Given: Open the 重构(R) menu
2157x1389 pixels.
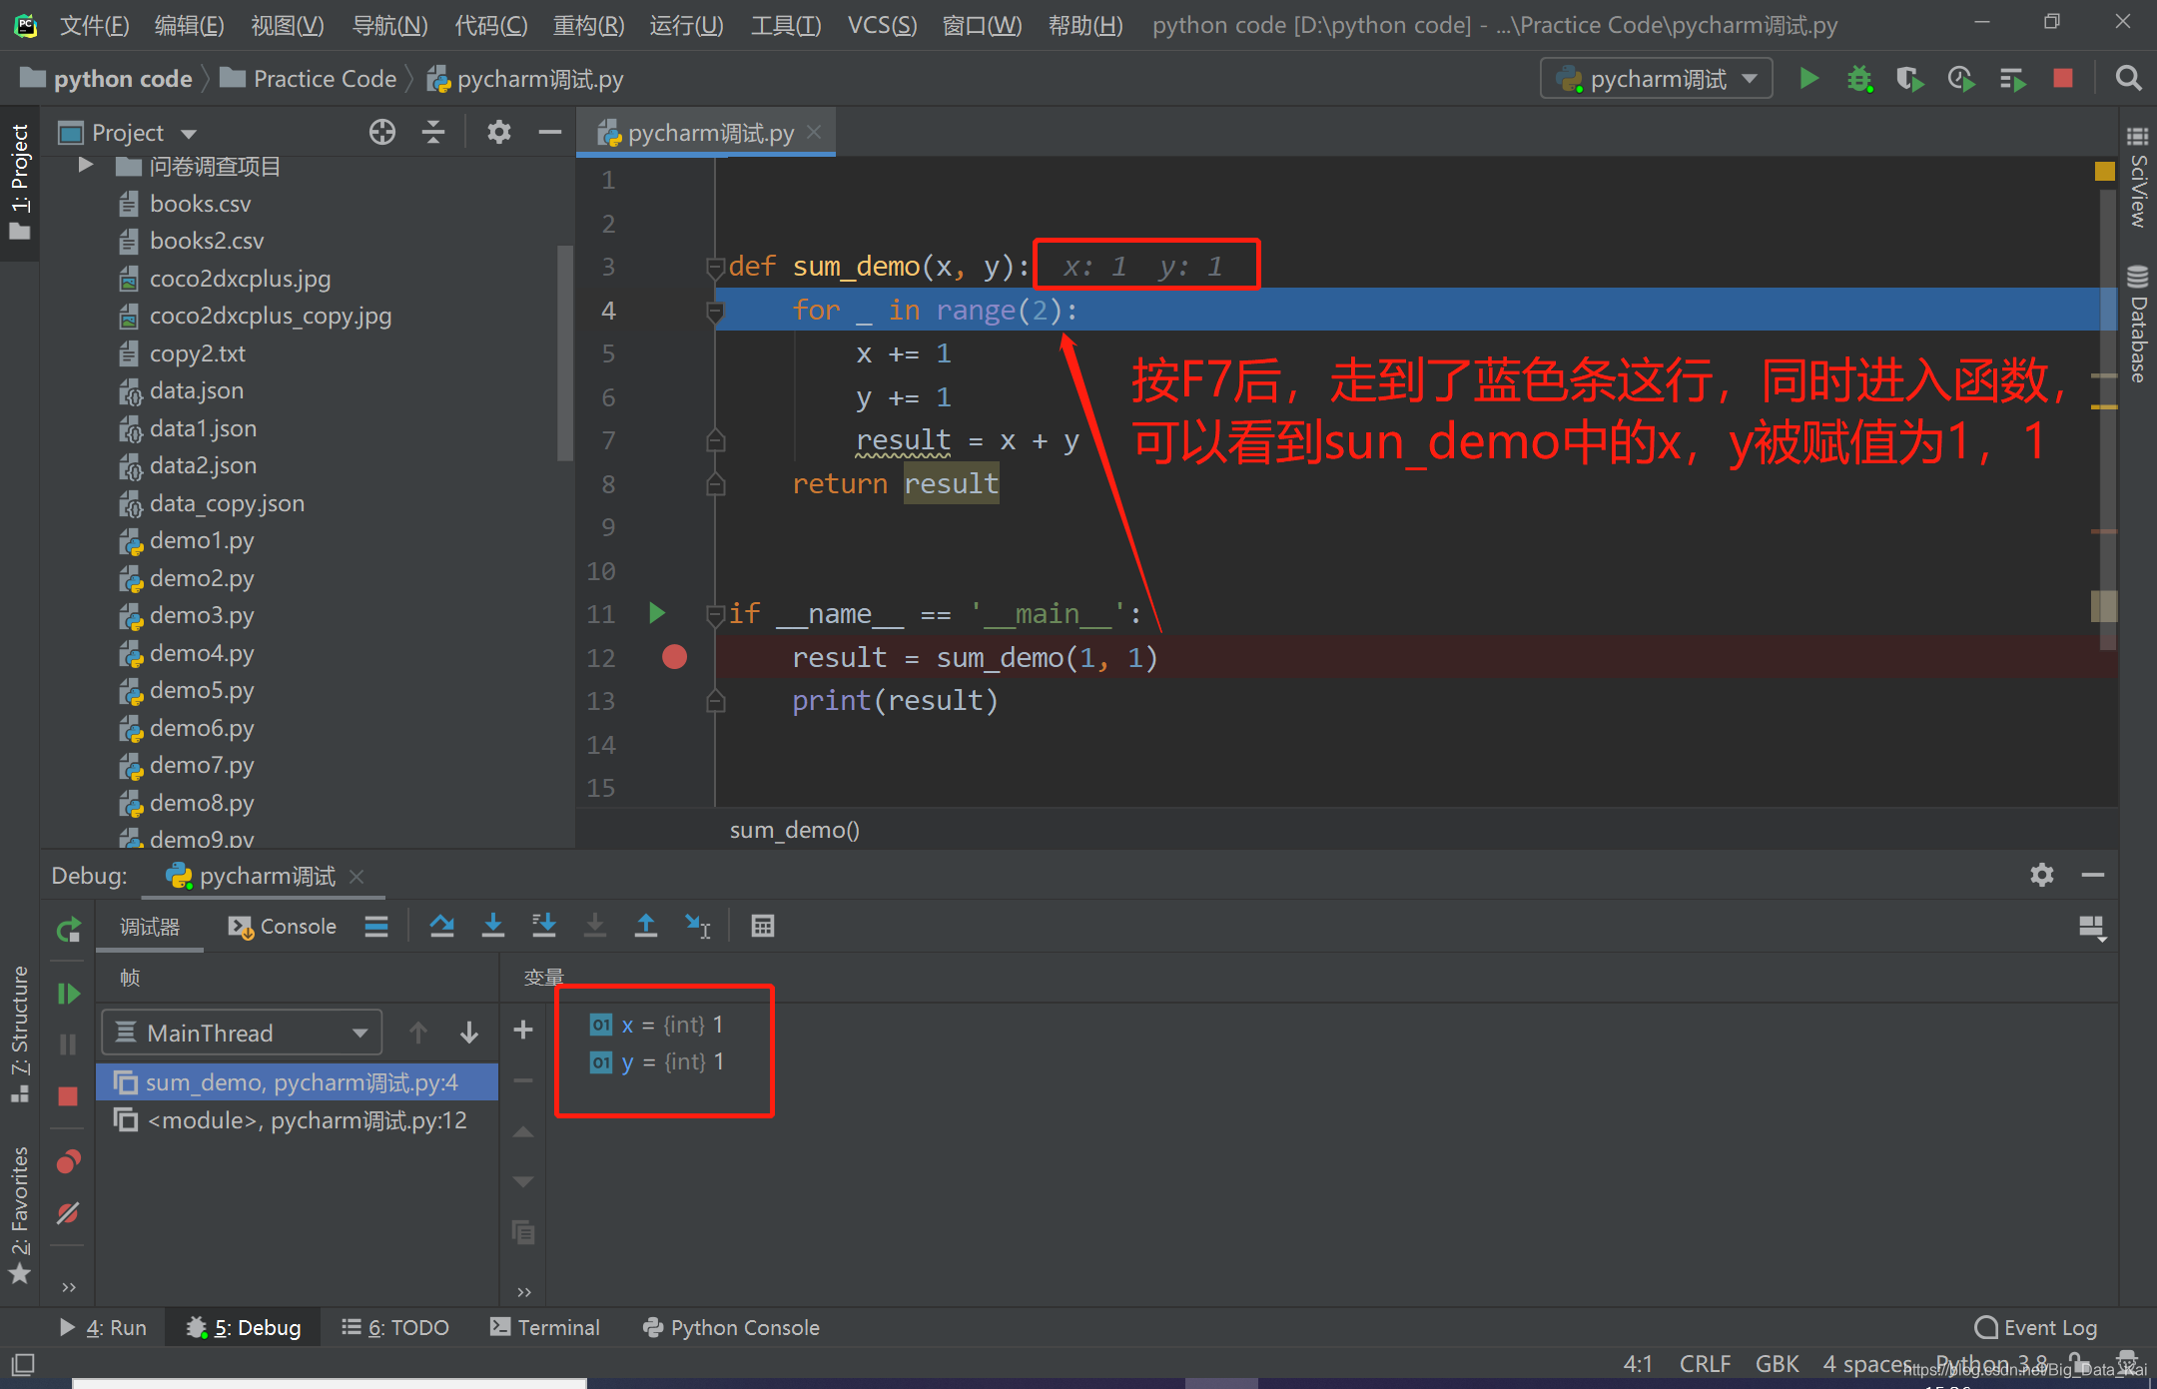Looking at the screenshot, I should tap(588, 25).
